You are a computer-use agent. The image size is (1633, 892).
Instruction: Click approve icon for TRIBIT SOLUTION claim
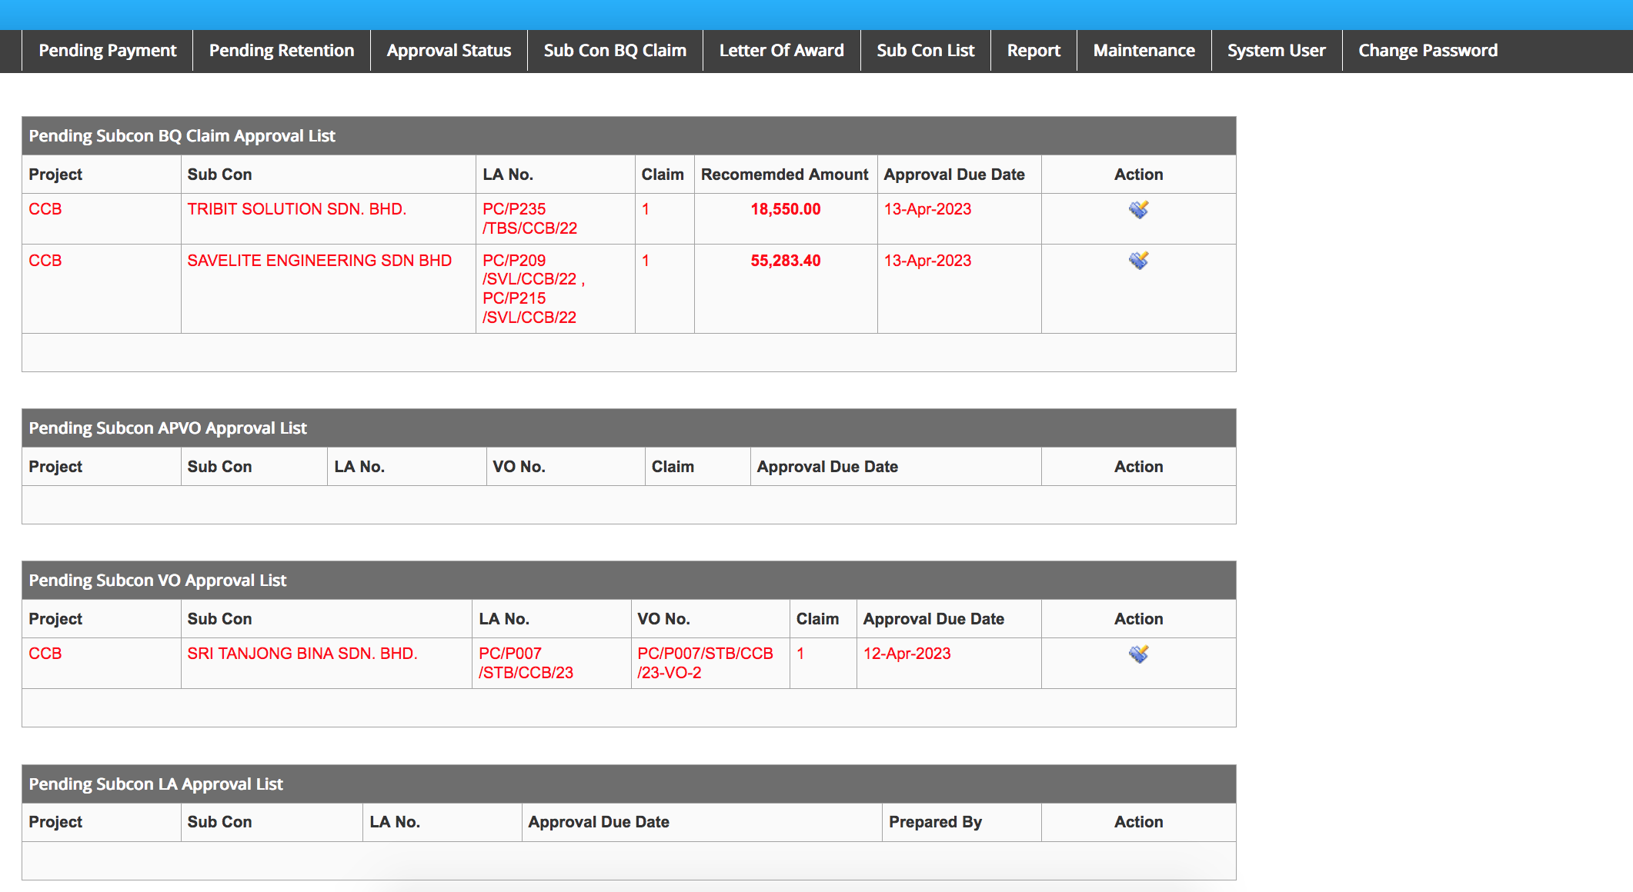(x=1138, y=209)
